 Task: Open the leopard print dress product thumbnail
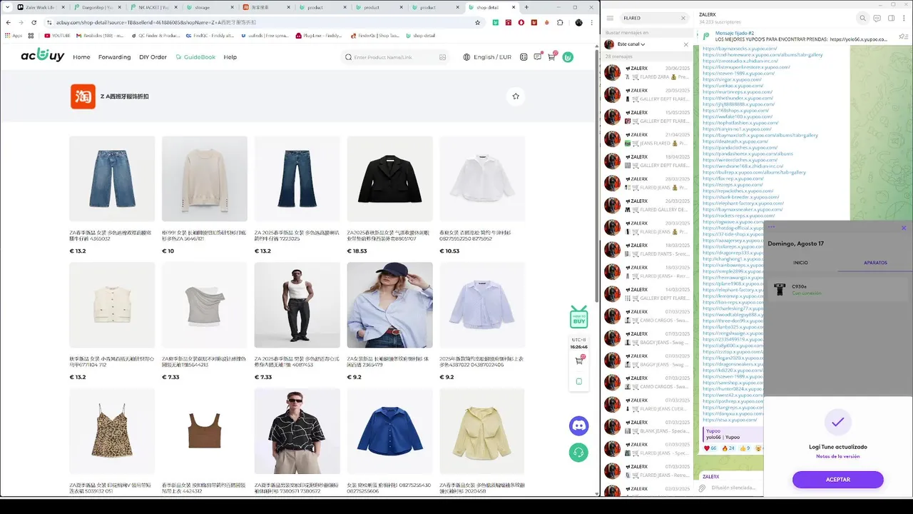(x=112, y=431)
